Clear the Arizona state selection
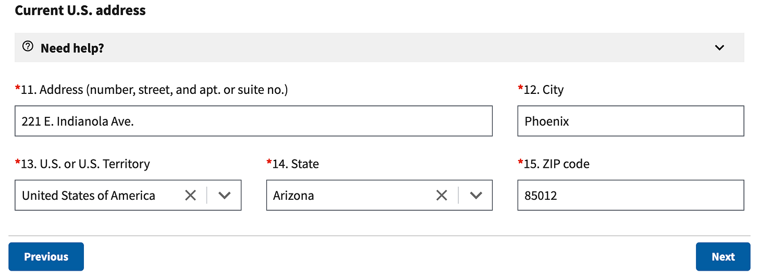 coord(442,195)
